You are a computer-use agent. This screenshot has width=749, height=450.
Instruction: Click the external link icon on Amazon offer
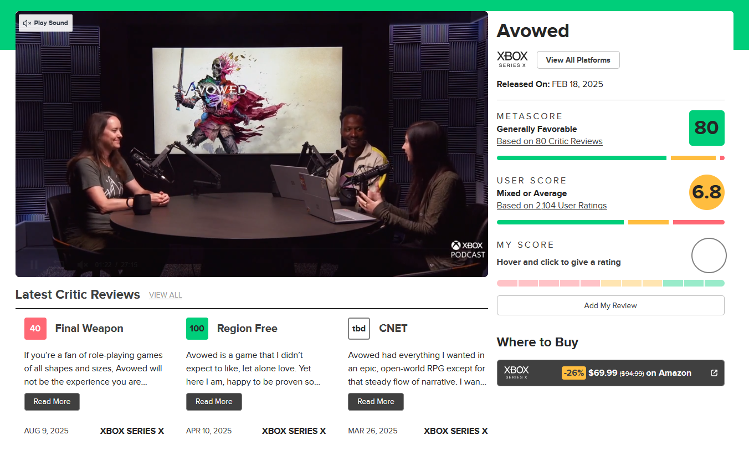pyautogui.click(x=714, y=373)
